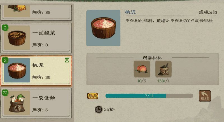Select the 桃泥 recipe entry
This screenshot has width=224, height=122.
(36, 71)
